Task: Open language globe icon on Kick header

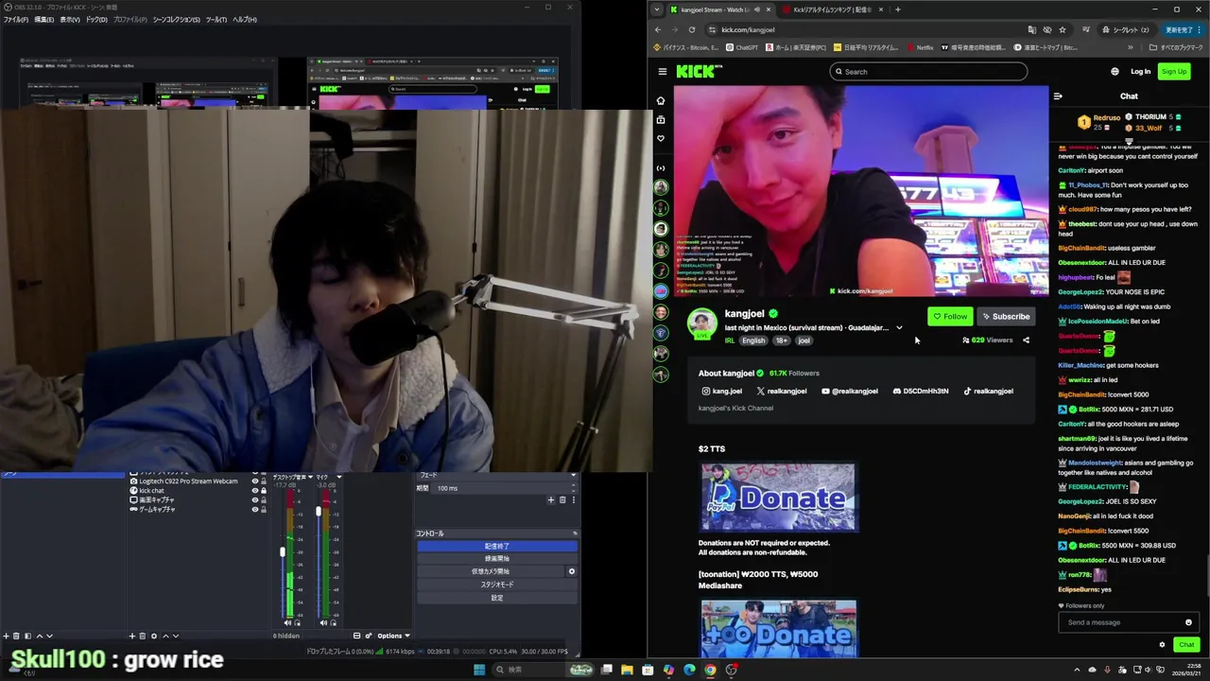Action: pos(1115,72)
